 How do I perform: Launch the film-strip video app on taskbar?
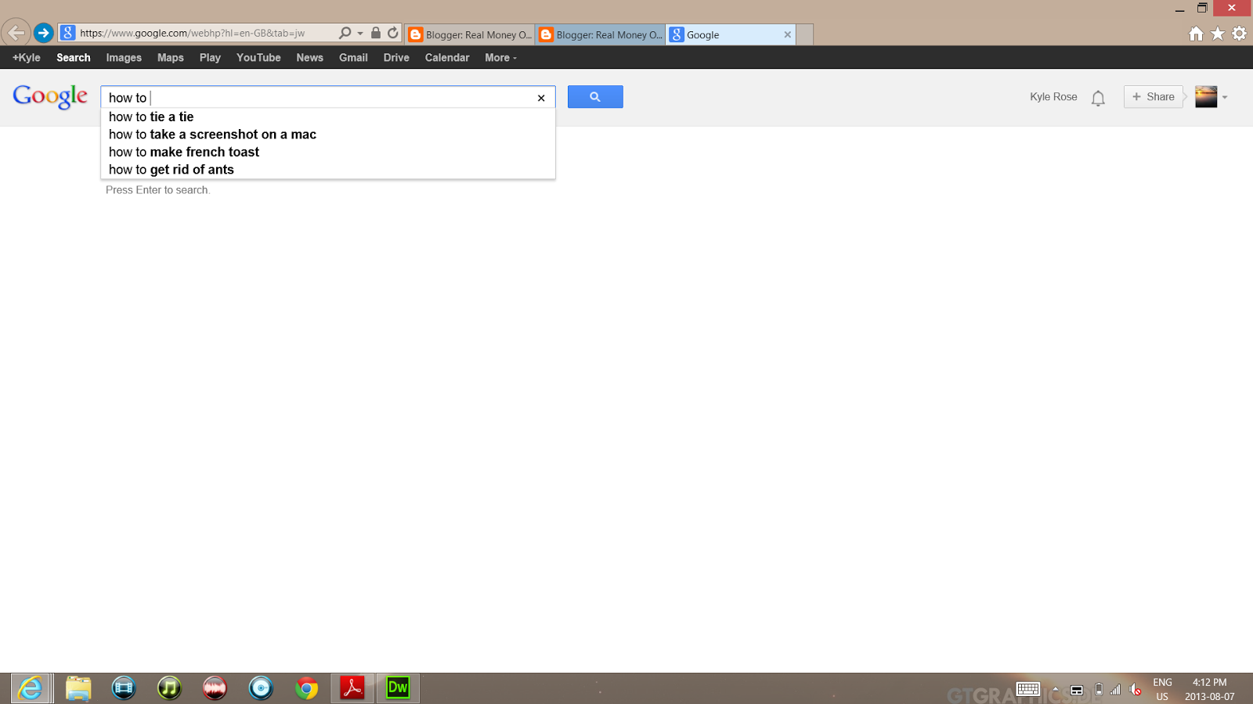point(124,688)
